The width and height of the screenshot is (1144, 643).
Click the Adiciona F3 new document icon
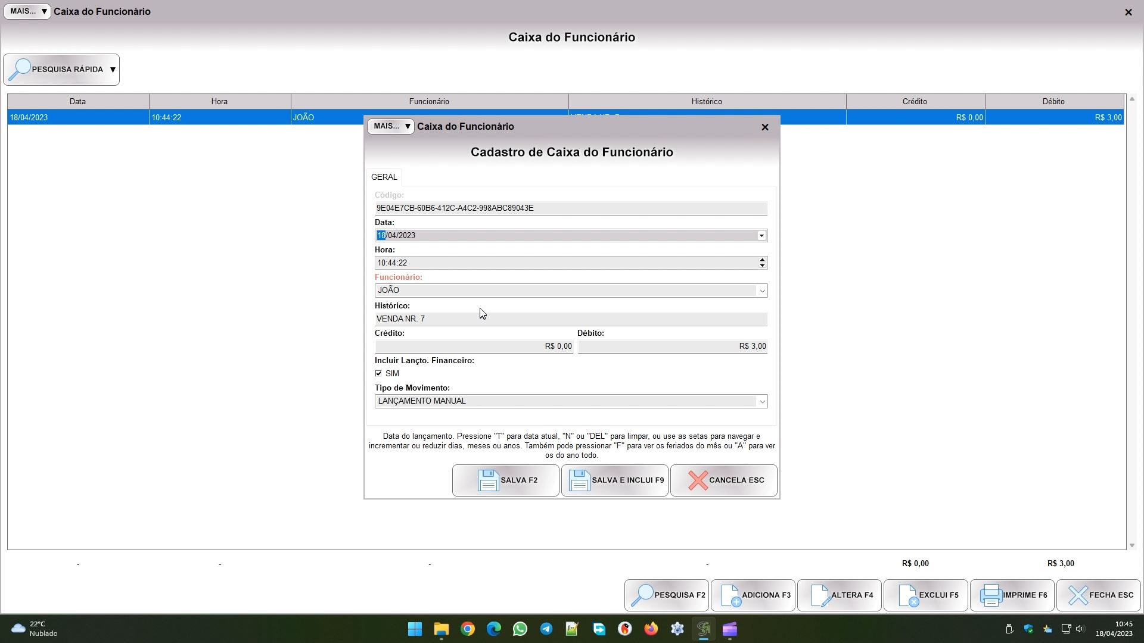pyautogui.click(x=730, y=595)
